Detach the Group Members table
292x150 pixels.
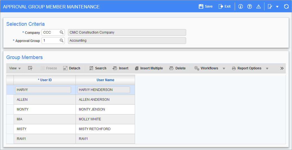72,68
